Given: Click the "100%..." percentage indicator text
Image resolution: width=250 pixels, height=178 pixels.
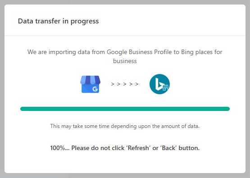Looking at the screenshot, I should pos(60,148).
